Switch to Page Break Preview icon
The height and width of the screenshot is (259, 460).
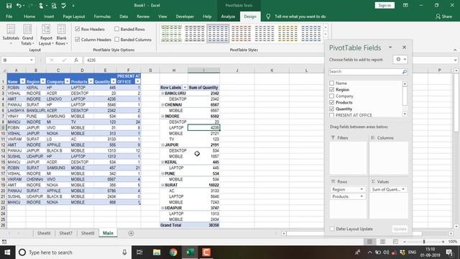pyautogui.click(x=395, y=242)
